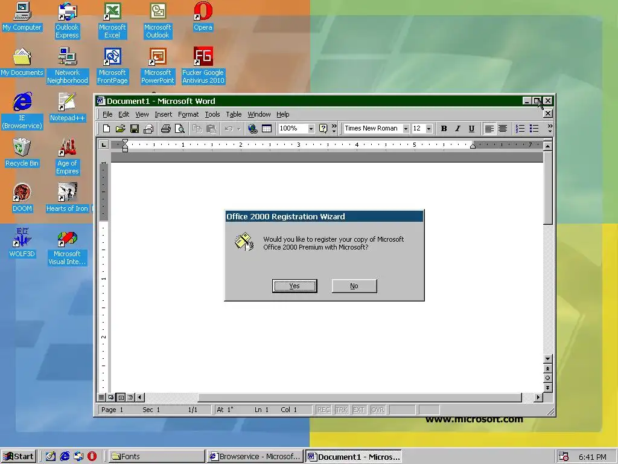
Task: Click the E-mail envelope icon in Word toolbar
Action: pyautogui.click(x=148, y=129)
